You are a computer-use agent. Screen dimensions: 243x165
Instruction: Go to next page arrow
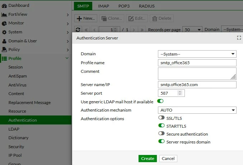coord(134,29)
